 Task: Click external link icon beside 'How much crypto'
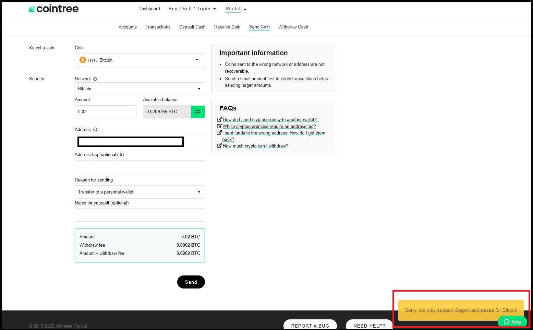(219, 146)
